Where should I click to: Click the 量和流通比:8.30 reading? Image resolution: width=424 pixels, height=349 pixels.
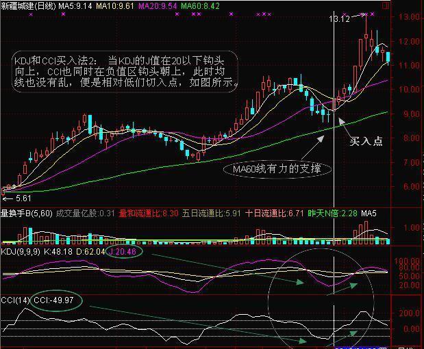click(149, 214)
